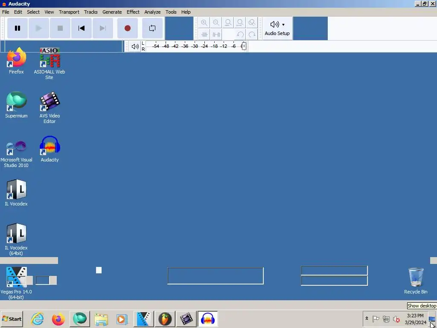Click the muted volume tray icon
This screenshot has height=328, width=437.
click(396, 319)
